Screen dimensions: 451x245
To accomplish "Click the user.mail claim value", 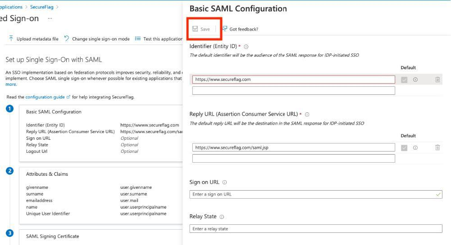I will (x=129, y=200).
